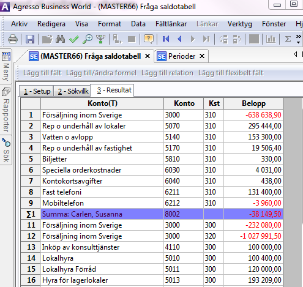The image size is (303, 287).
Task: Open the Meny side panel
Action: (x=6, y=66)
